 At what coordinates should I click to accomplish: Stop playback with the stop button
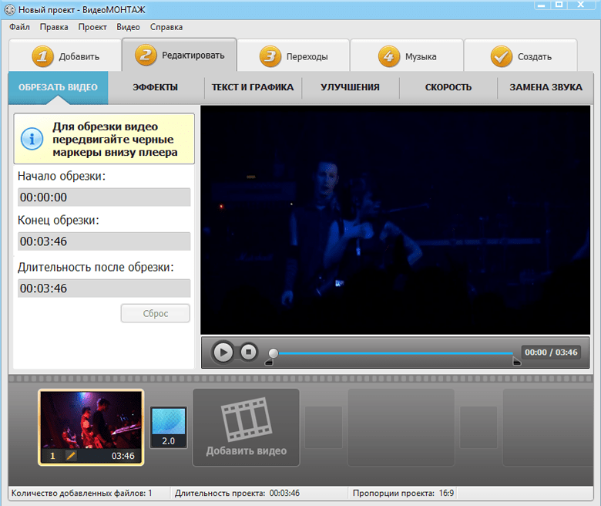[x=248, y=352]
